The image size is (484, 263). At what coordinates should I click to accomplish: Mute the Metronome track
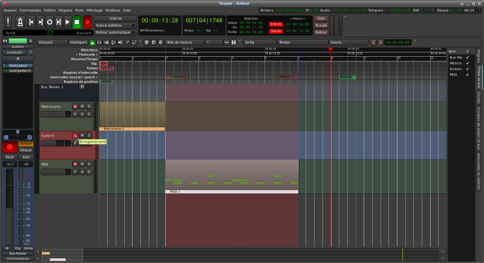point(82,106)
